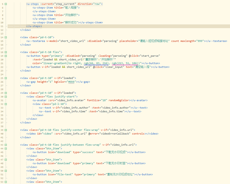Fold the u-gap view block at line 25
Viewport: 230px width, 184px height.
(6, 78)
